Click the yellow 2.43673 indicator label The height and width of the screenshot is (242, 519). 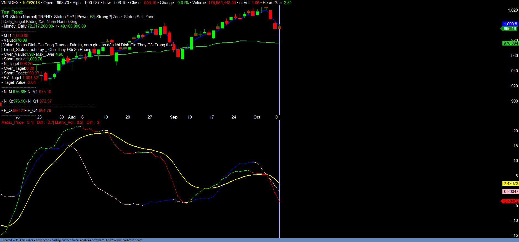[x=510, y=184]
